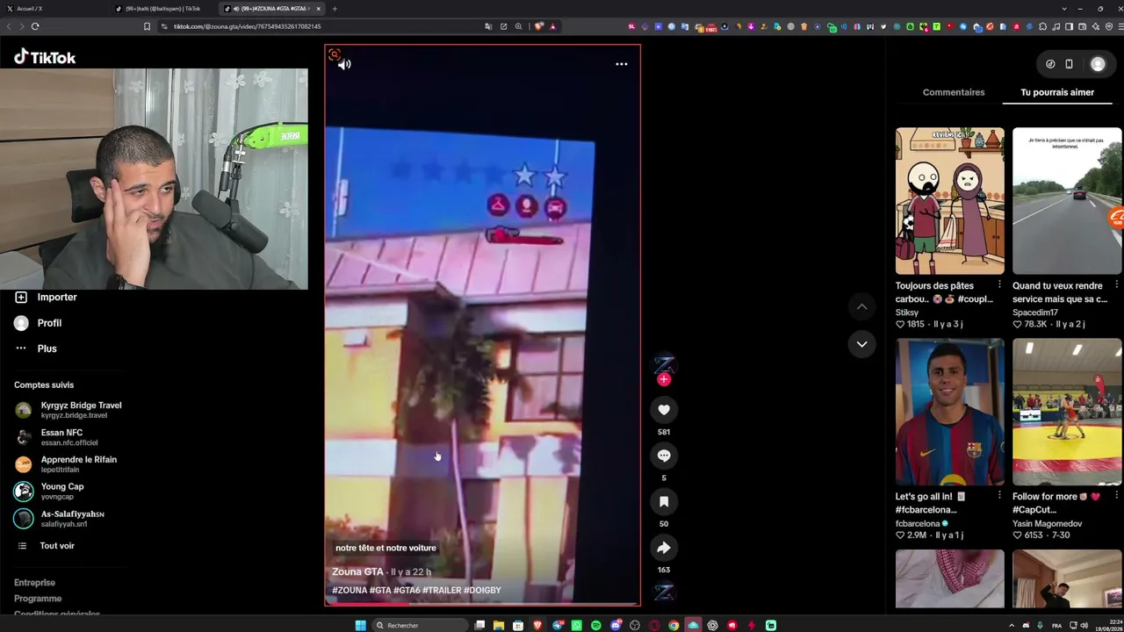Select the Tu pourrais aimer tab

pos(1057,92)
